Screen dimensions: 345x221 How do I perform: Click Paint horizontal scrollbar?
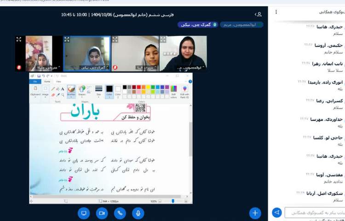pyautogui.click(x=106, y=196)
